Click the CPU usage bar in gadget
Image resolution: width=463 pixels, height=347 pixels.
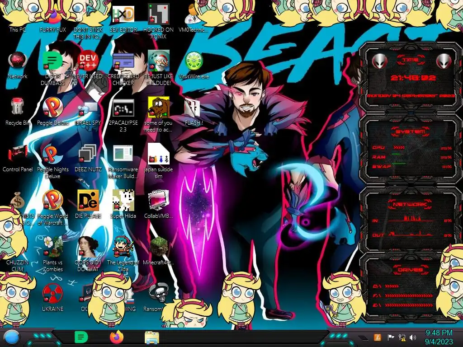[x=399, y=148]
